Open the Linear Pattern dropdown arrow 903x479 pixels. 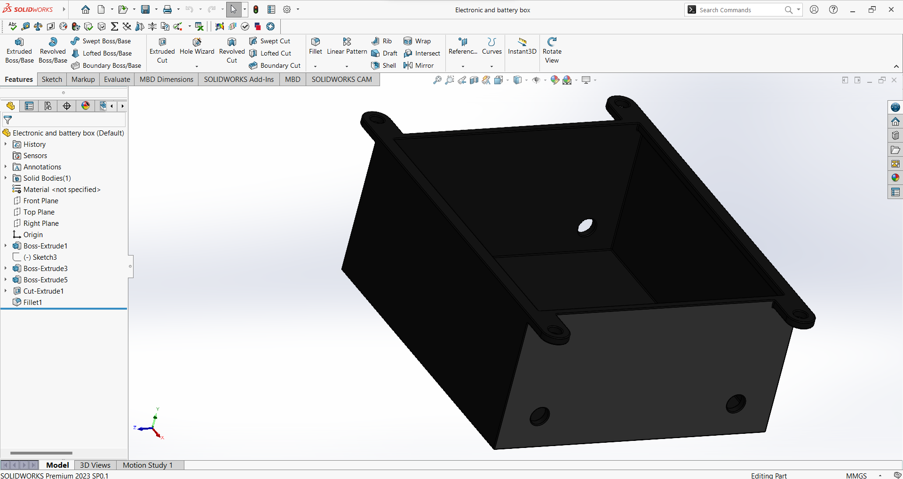pos(347,66)
